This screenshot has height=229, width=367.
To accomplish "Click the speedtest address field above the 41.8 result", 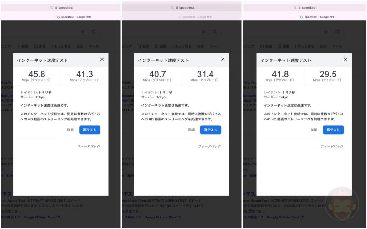I will [304, 7].
